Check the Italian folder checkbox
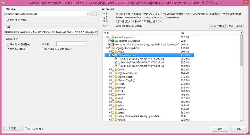The height and width of the screenshot is (135, 250). [x=113, y=106]
